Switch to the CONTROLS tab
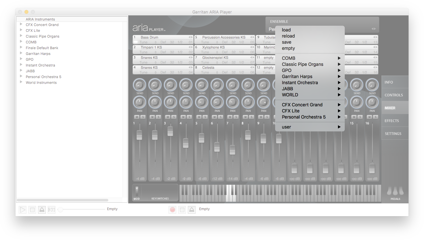 (395, 95)
